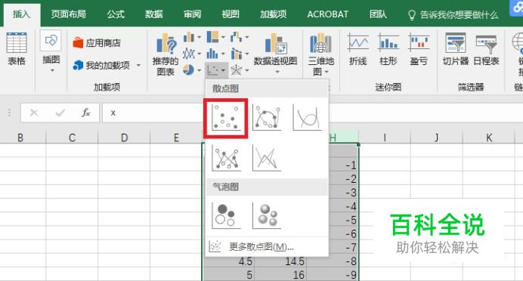Insert a flat bubble chart
The height and width of the screenshot is (281, 523).
[x=226, y=216]
